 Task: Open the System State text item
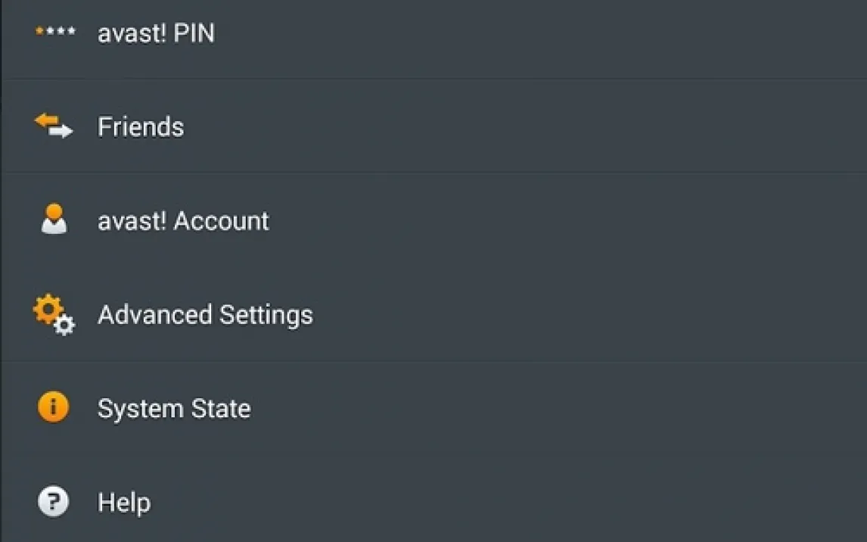(174, 409)
